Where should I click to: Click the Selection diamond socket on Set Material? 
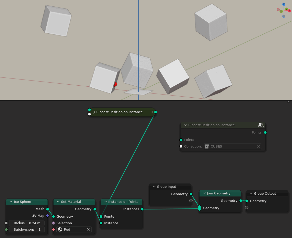[x=53, y=223]
